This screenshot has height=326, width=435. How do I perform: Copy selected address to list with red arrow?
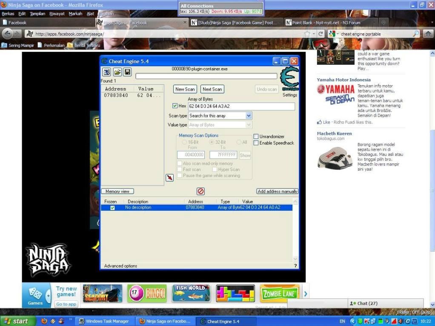pyautogui.click(x=169, y=177)
